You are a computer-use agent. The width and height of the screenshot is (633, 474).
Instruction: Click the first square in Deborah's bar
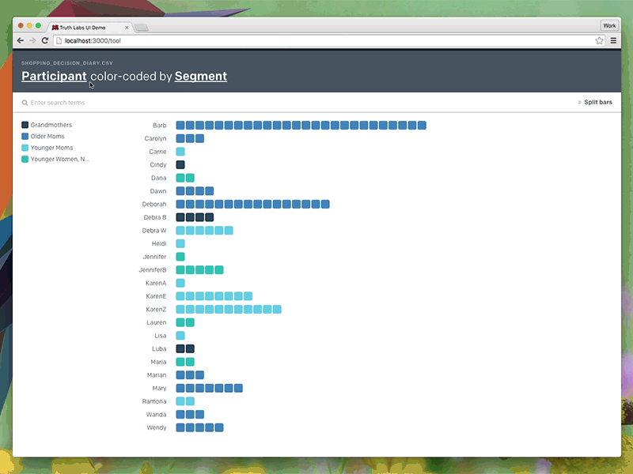pos(180,205)
